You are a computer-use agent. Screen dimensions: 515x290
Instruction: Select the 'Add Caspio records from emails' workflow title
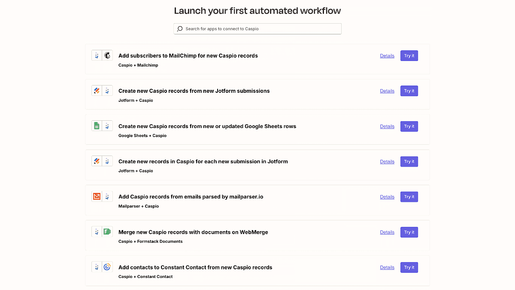click(x=191, y=196)
